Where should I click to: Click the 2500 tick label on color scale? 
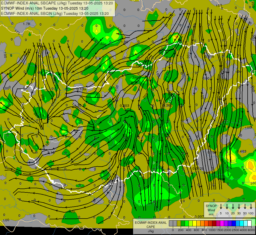pyautogui.click(x=236, y=230)
